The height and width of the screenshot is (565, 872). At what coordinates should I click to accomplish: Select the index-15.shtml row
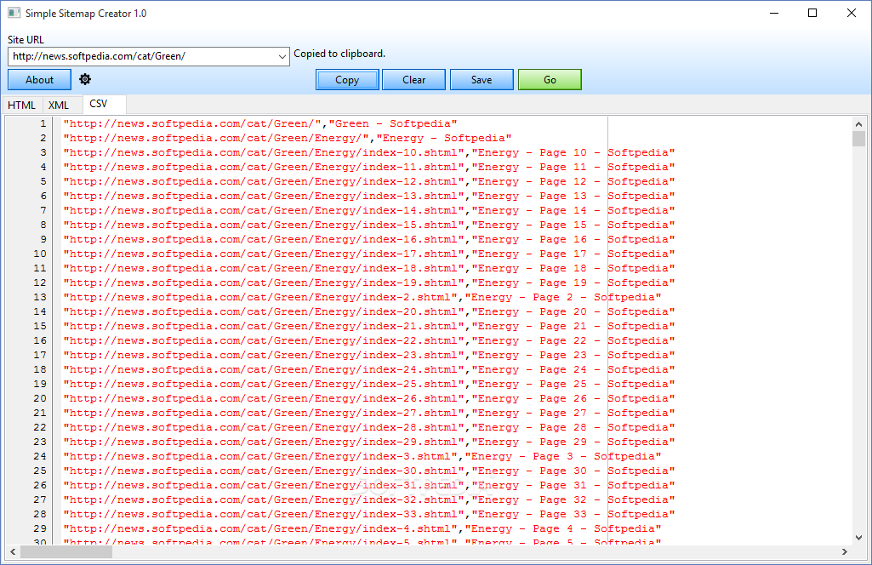point(368,225)
